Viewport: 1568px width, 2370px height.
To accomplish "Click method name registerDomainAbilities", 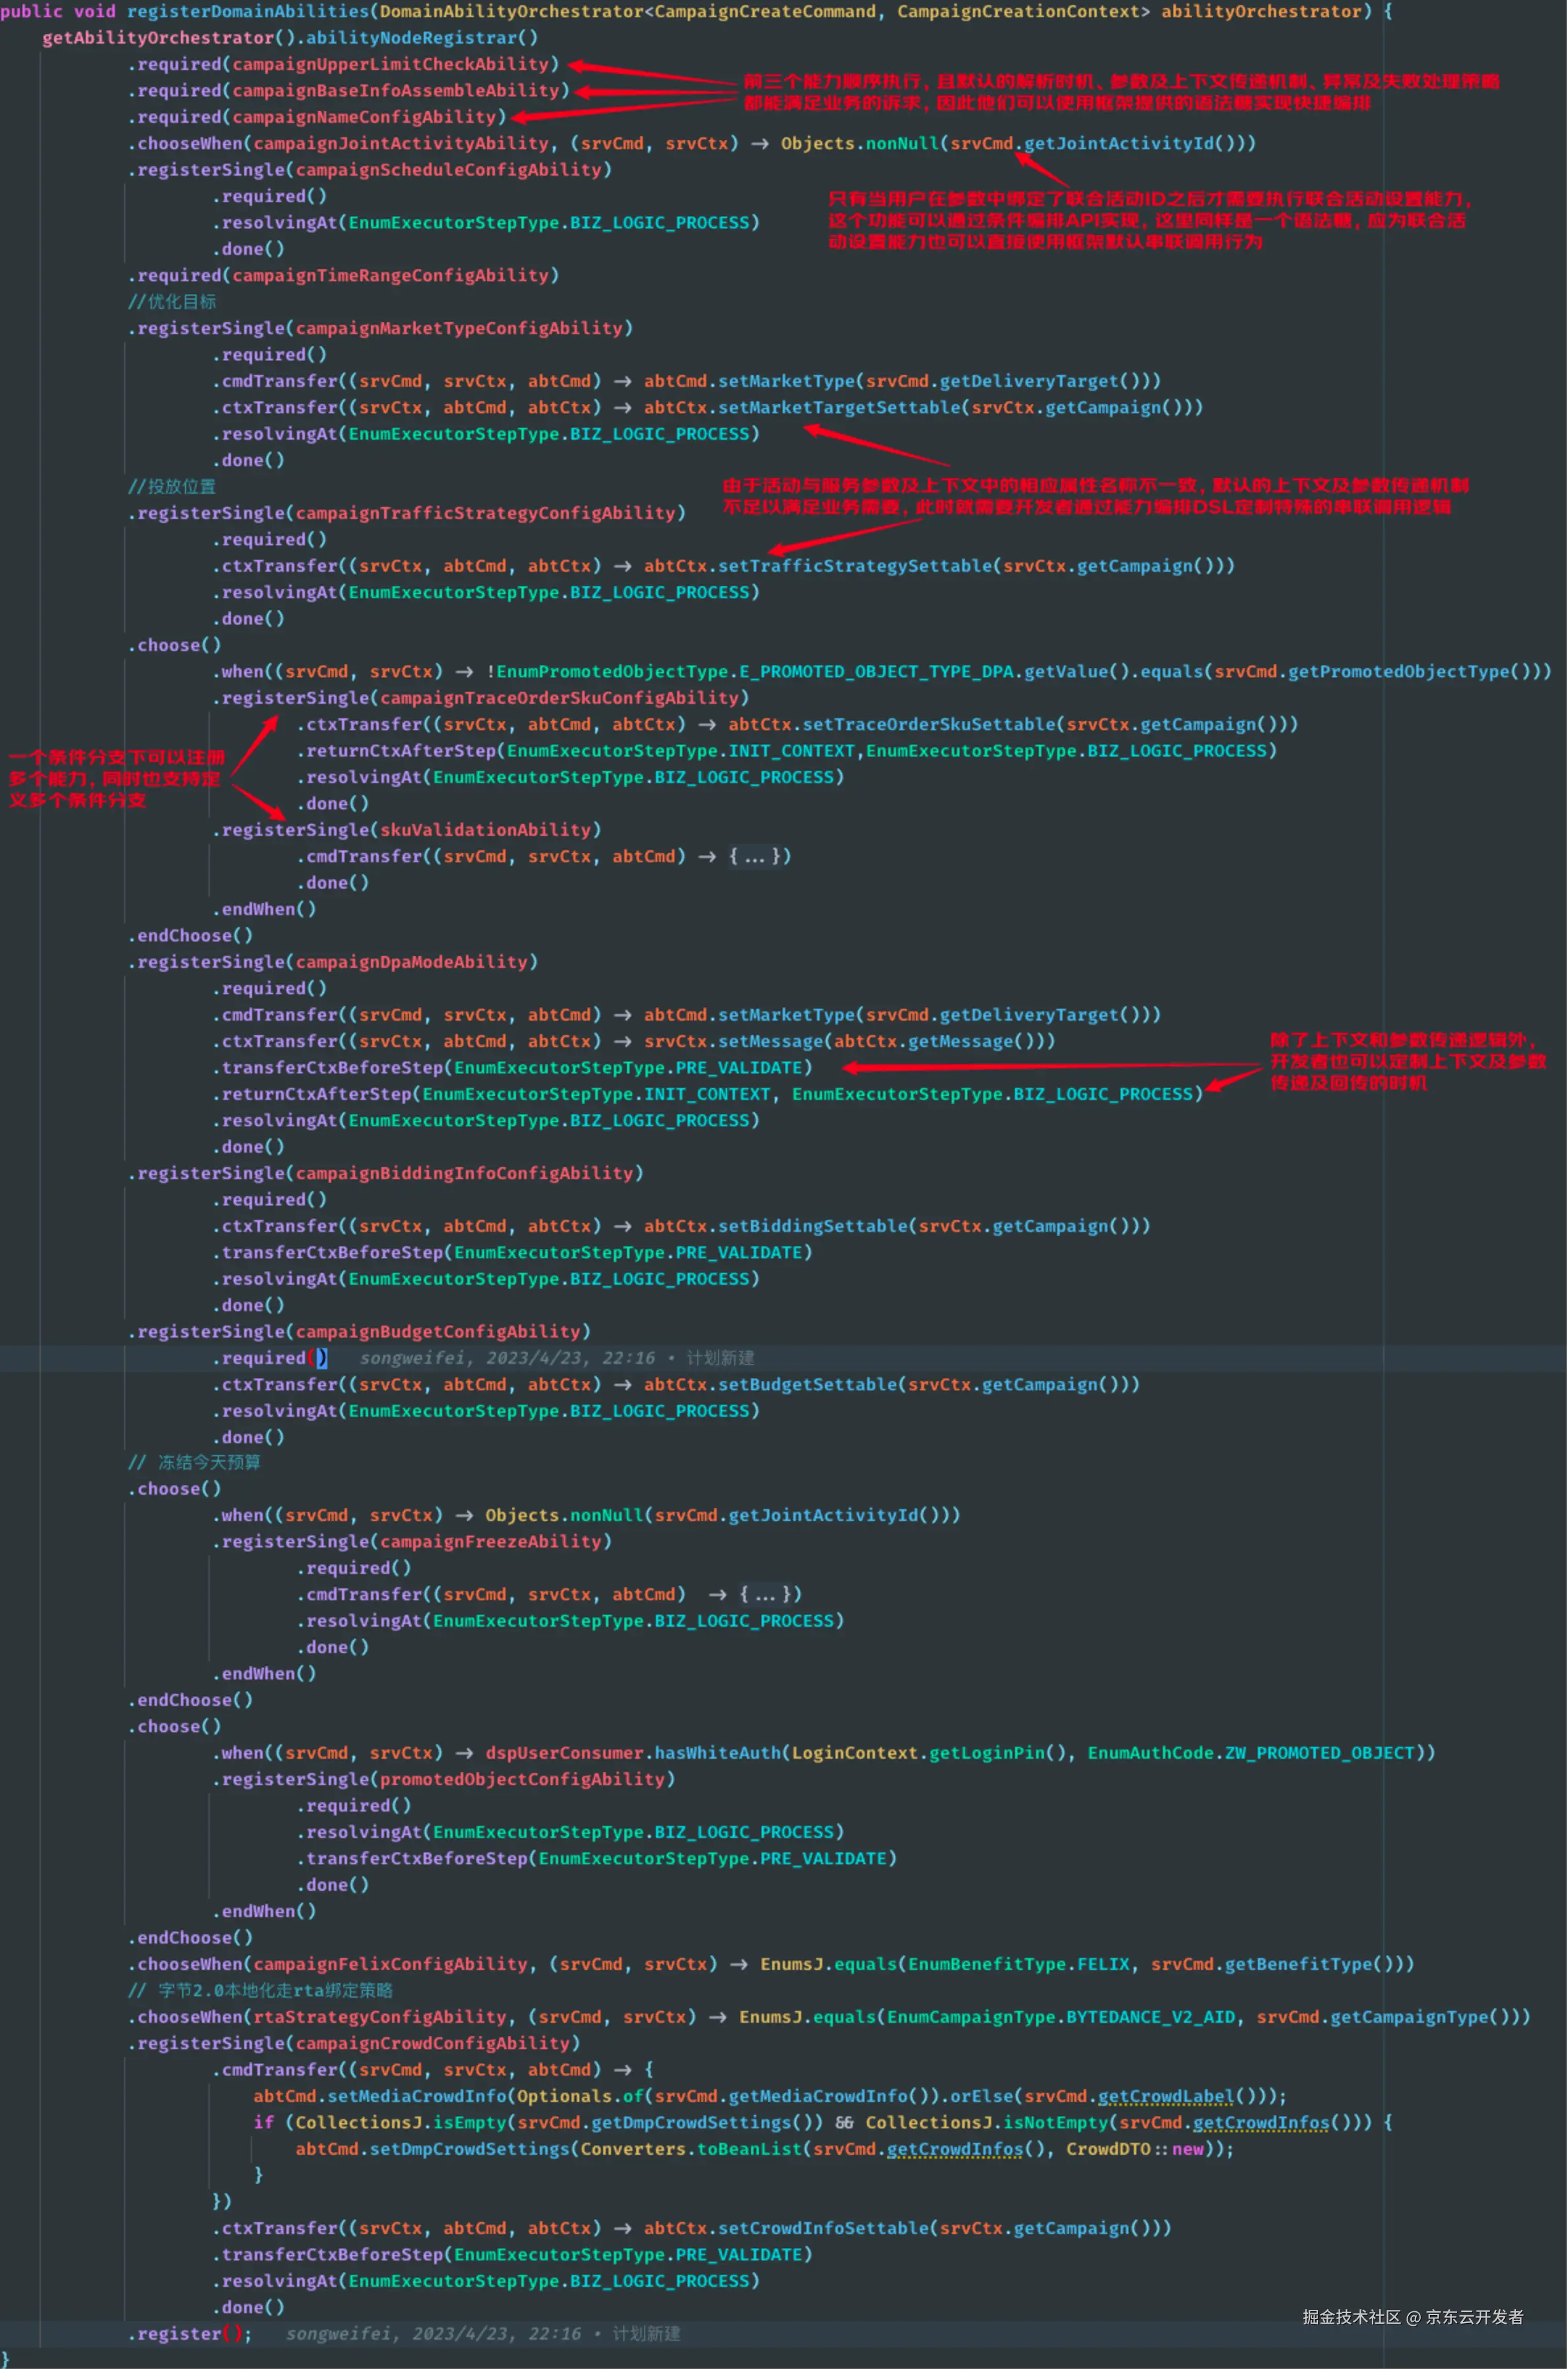I will 247,11.
